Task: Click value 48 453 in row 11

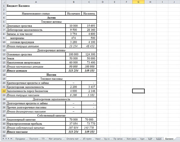Action: click(89, 46)
